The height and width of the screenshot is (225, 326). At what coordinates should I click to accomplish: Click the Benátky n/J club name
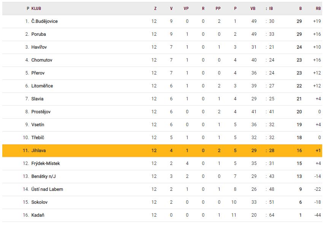pos(43,176)
